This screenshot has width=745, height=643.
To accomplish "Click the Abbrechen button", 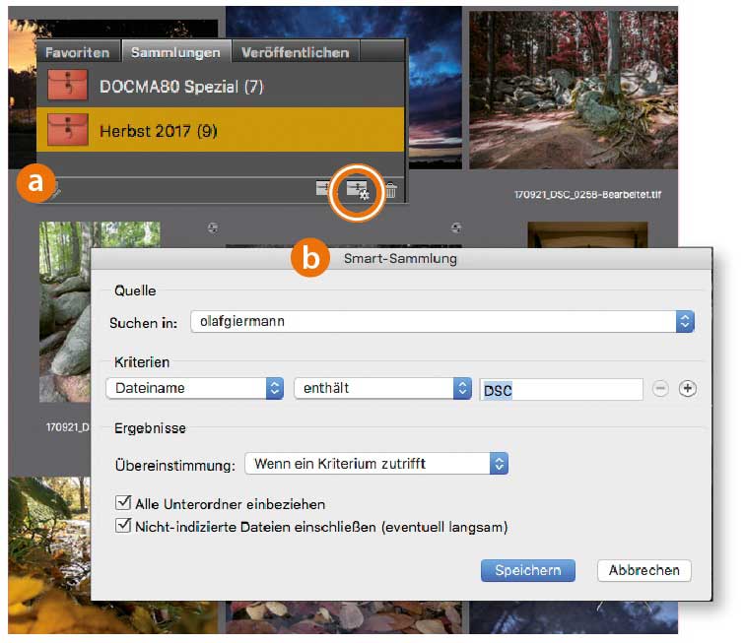I will [x=643, y=570].
